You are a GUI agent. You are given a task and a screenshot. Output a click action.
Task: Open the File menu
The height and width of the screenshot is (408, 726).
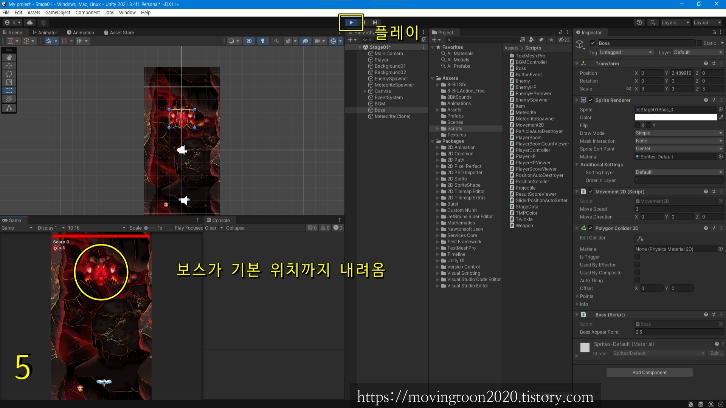(6, 12)
